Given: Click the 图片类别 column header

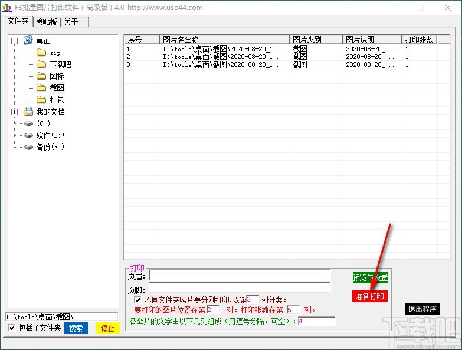Looking at the screenshot, I should (x=316, y=40).
